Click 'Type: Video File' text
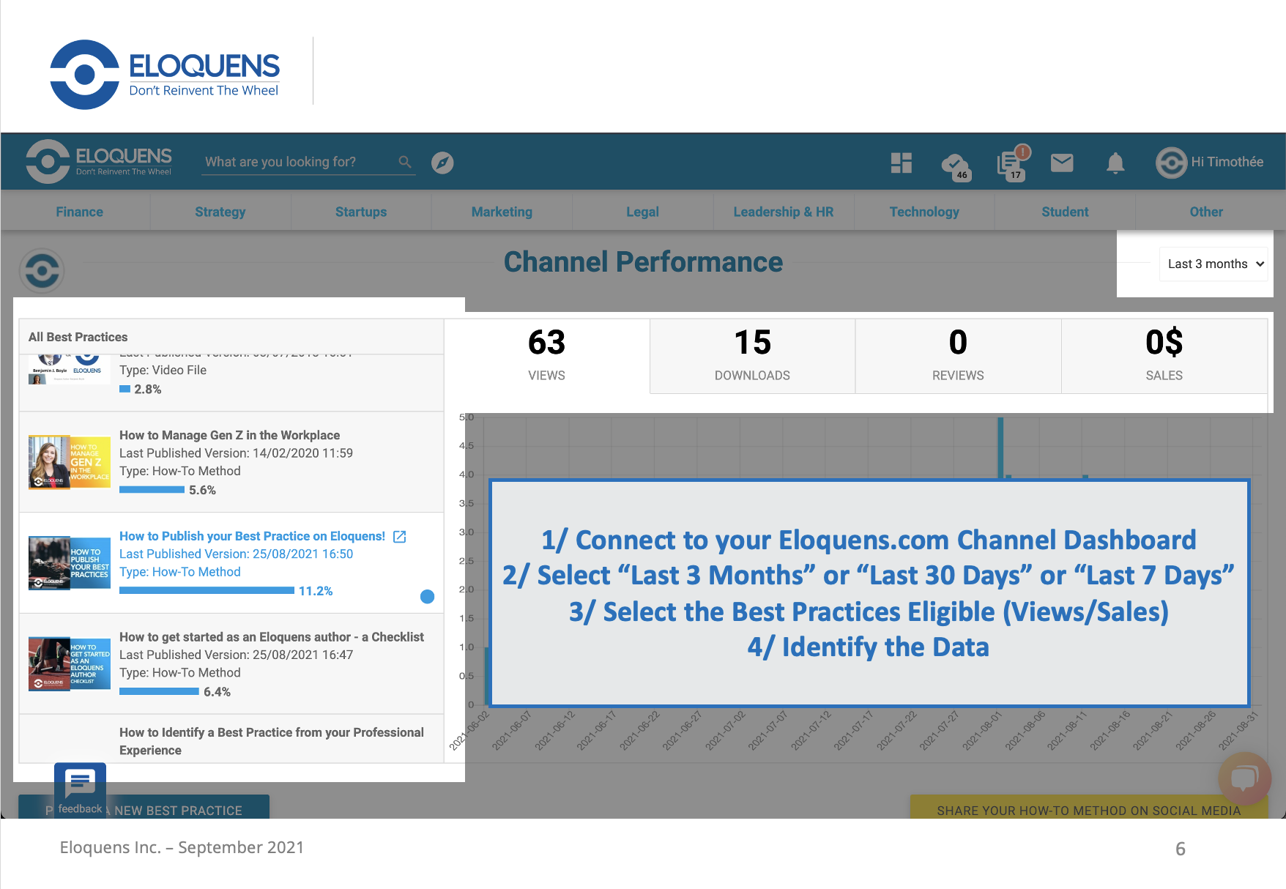 click(x=163, y=371)
